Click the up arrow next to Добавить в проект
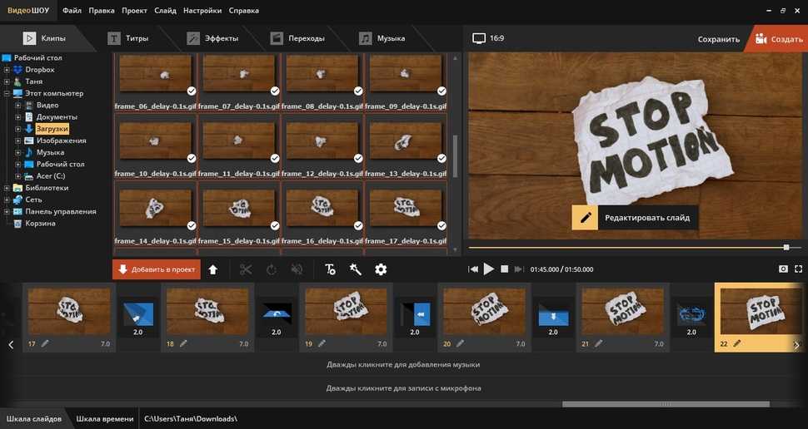The image size is (808, 429). click(x=213, y=269)
